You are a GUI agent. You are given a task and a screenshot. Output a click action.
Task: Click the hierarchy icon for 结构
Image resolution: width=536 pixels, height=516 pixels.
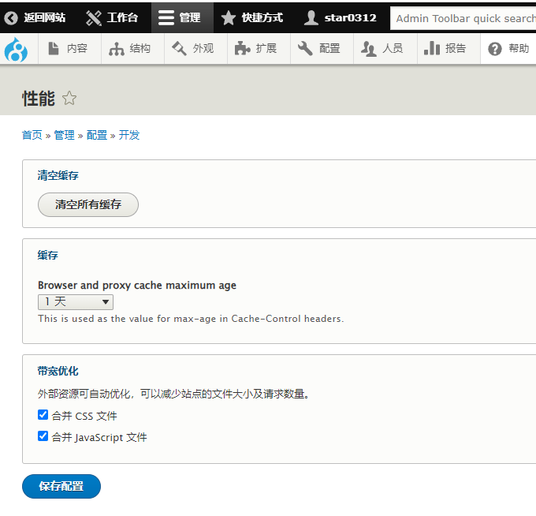tap(117, 49)
